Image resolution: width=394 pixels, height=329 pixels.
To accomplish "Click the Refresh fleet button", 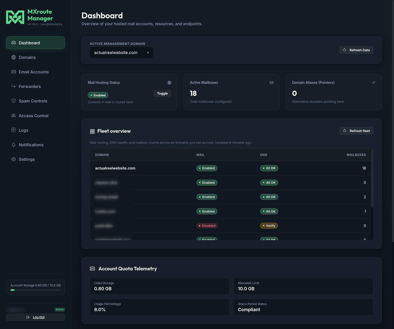I will coord(356,131).
